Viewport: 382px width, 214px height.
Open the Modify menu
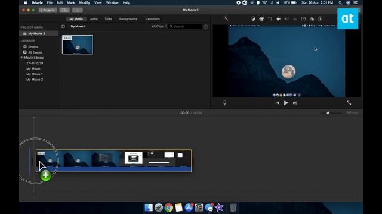(85, 2)
